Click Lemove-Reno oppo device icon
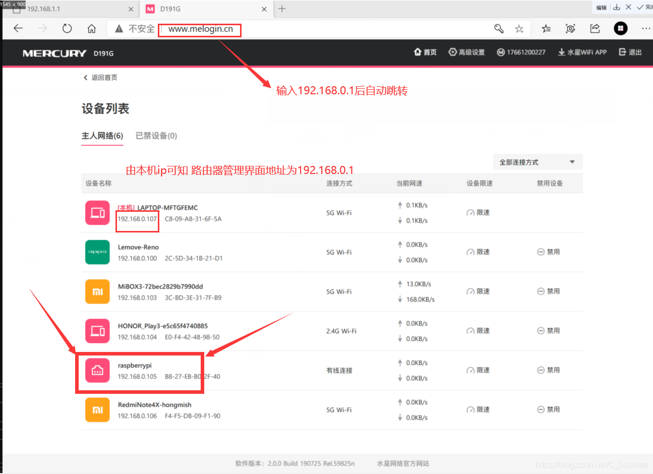653x474 pixels. point(97,252)
